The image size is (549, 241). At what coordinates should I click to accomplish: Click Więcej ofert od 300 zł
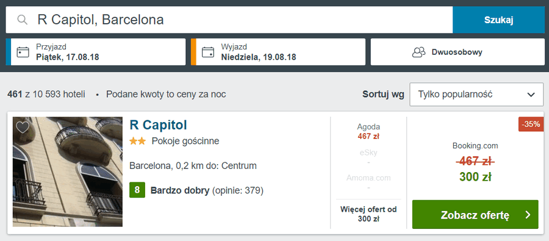pyautogui.click(x=368, y=214)
